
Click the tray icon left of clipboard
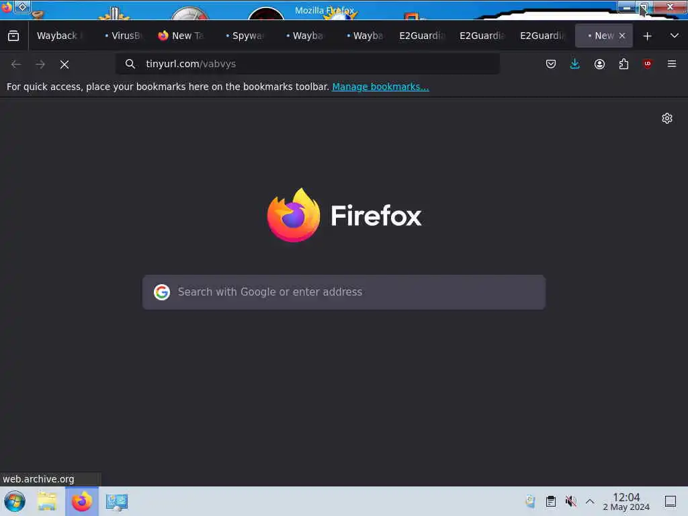[x=531, y=501]
